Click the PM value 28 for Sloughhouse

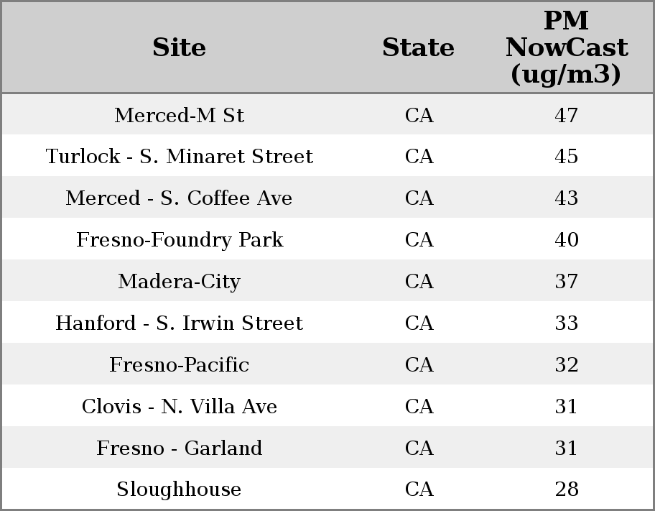coord(566,489)
